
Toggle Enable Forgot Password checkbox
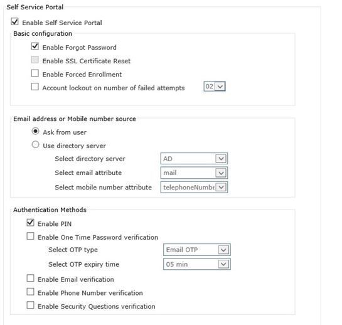coord(35,46)
